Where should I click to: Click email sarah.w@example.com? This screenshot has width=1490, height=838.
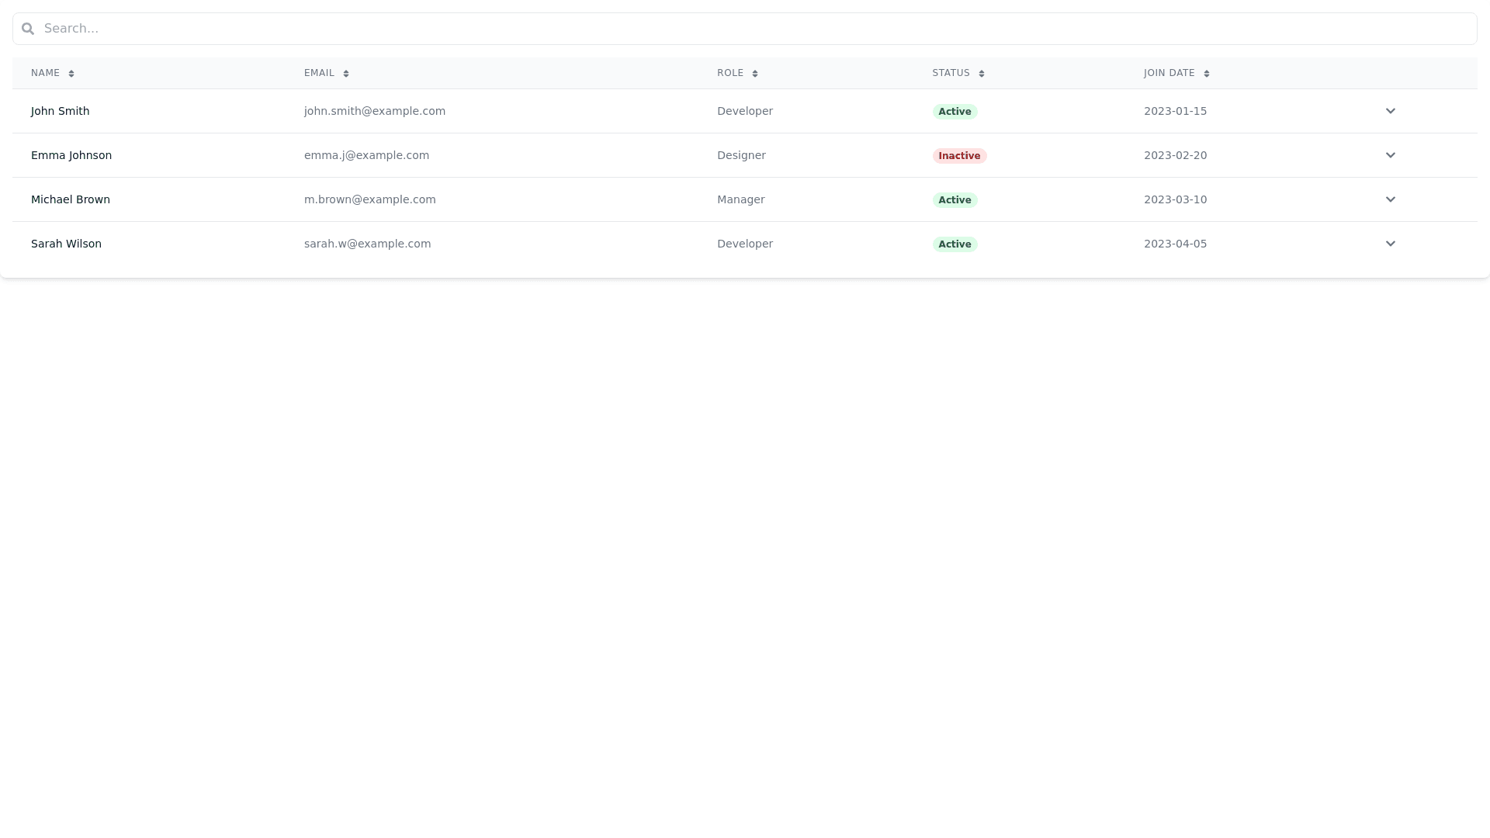[367, 244]
